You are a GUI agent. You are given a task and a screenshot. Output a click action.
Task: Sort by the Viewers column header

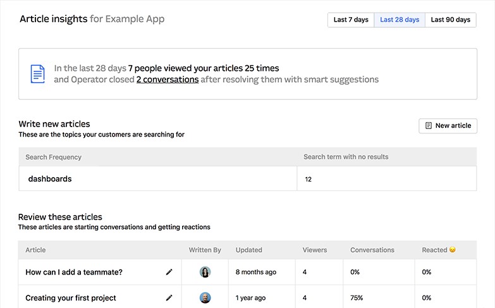[x=315, y=250]
